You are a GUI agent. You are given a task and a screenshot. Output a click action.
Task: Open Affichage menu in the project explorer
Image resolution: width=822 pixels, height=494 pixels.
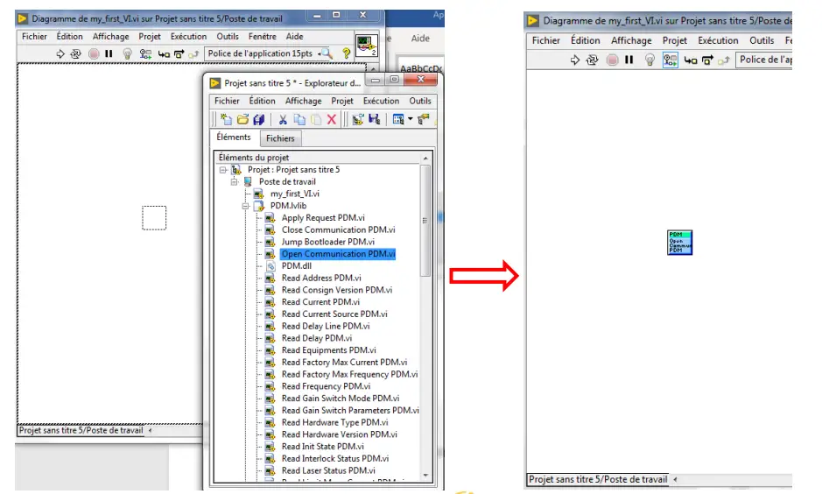pyautogui.click(x=303, y=101)
